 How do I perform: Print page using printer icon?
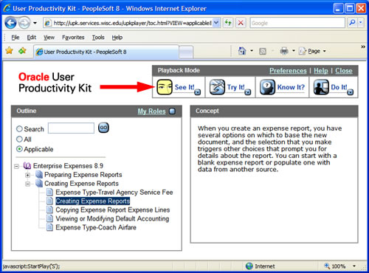click(284, 51)
